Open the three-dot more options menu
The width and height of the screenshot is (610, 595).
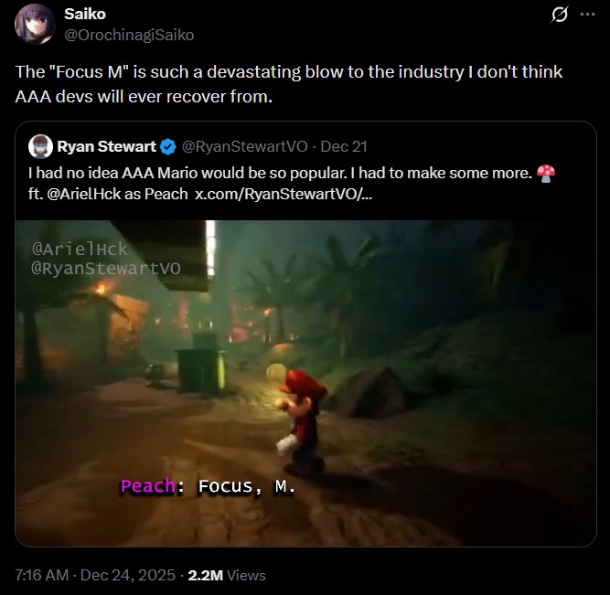pos(587,16)
